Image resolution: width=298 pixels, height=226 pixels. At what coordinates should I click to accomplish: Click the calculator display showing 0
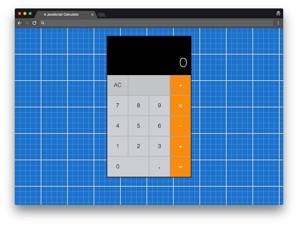[149, 56]
